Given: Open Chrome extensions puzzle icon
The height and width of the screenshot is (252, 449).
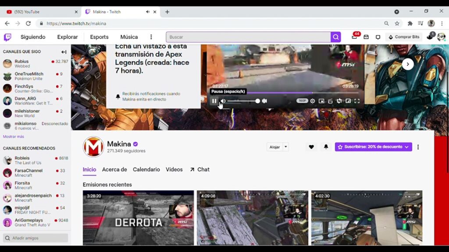Looking at the screenshot, I should [x=410, y=24].
